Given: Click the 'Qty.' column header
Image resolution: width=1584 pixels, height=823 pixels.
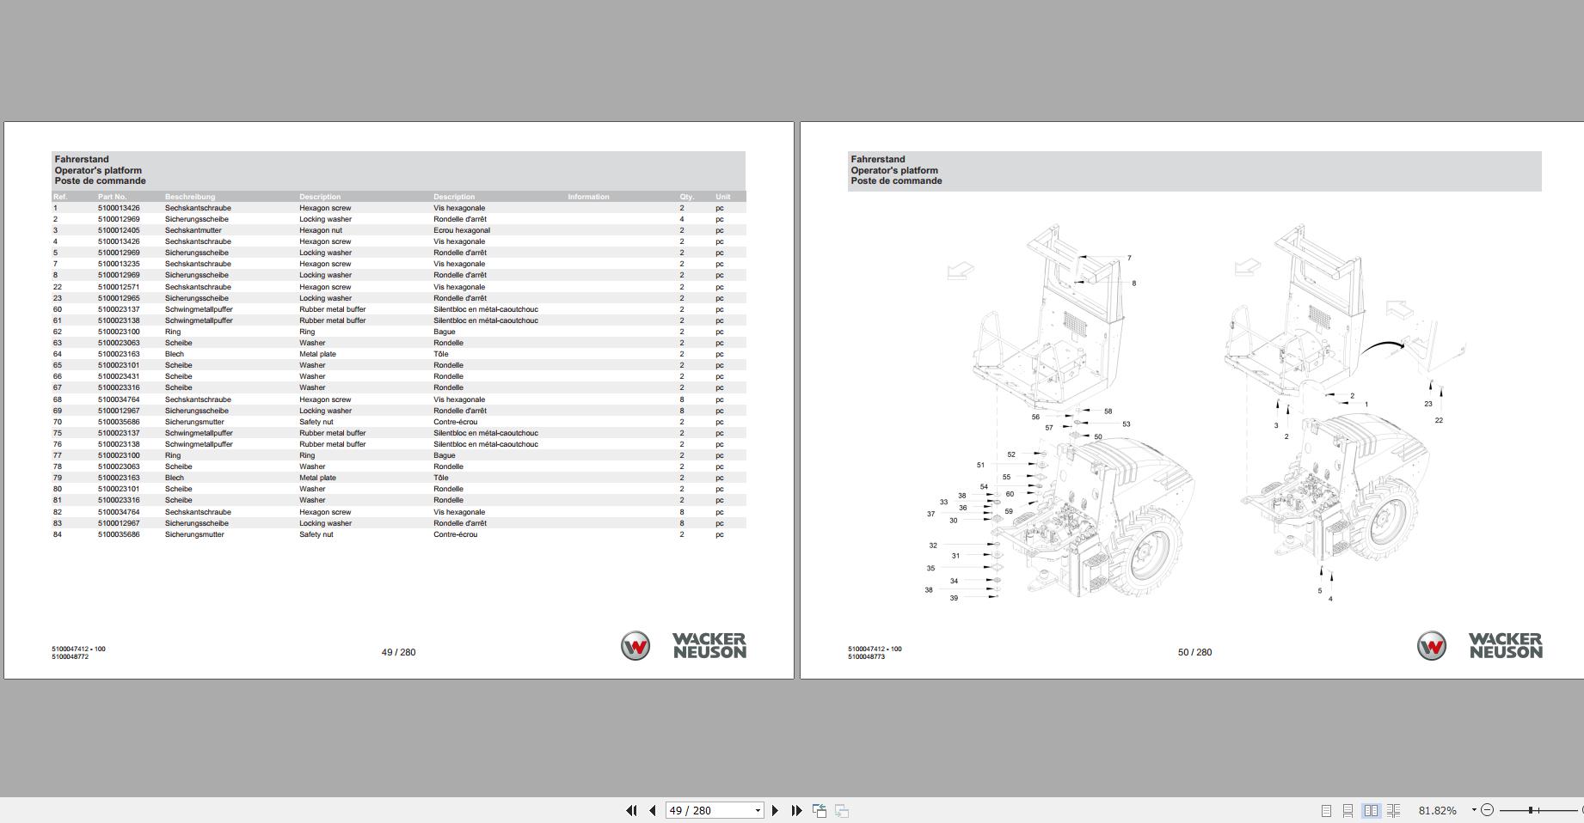Looking at the screenshot, I should (x=686, y=197).
